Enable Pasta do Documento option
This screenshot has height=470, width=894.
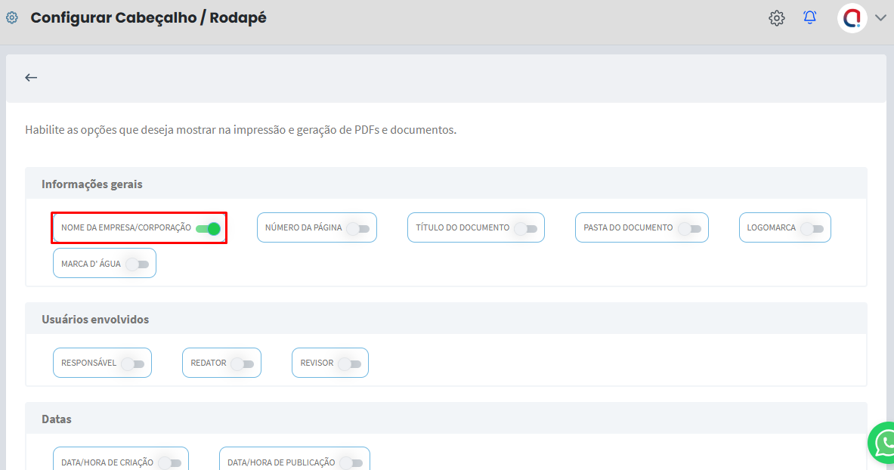pyautogui.click(x=689, y=228)
